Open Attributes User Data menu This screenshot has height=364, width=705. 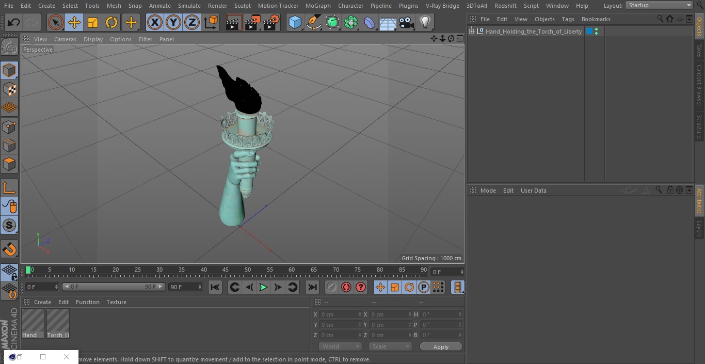[533, 191]
